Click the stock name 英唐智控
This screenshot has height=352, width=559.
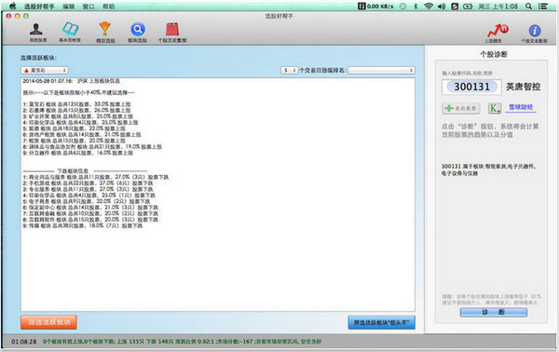523,87
